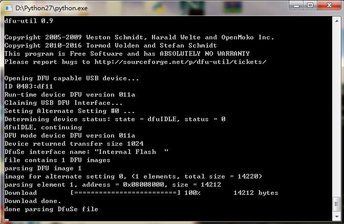Click 'image for alternate setting 0' line
Screen dimensions: 344x224
point(133,176)
